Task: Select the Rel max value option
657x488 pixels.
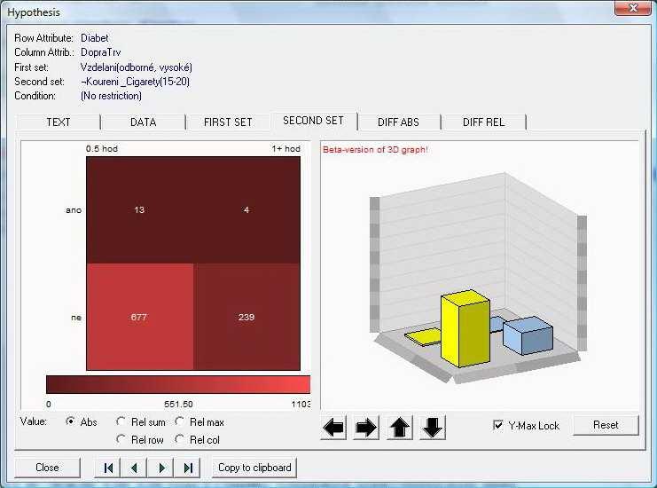Action: [180, 421]
